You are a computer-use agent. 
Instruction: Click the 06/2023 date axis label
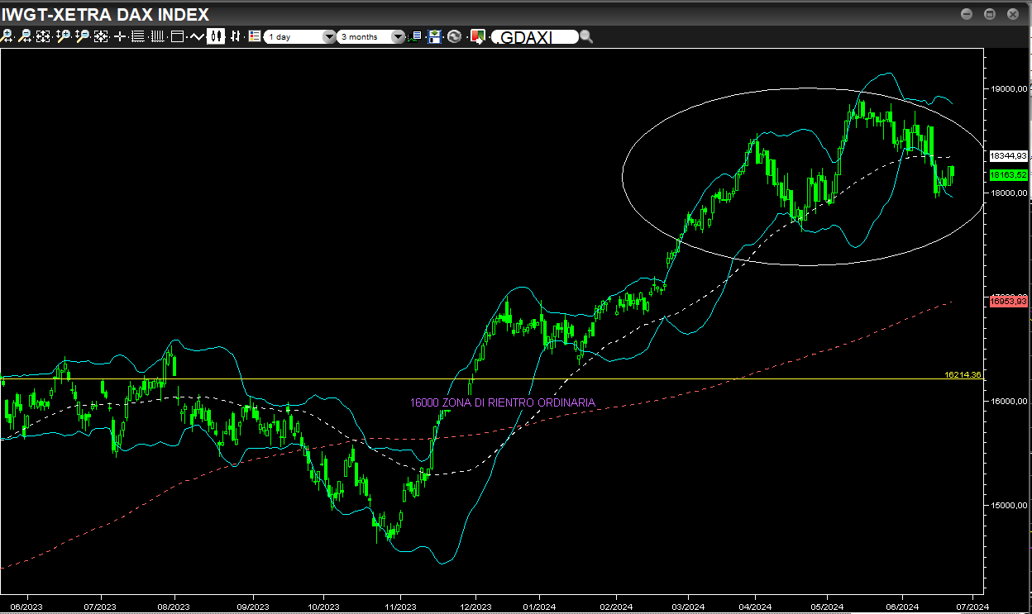pyautogui.click(x=26, y=607)
